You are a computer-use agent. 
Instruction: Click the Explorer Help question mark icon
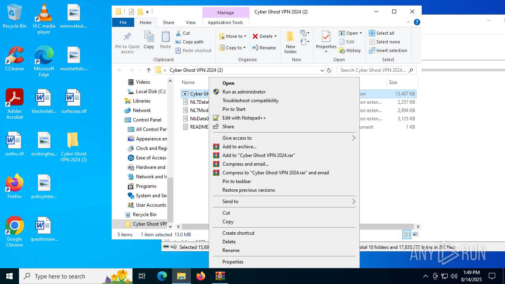click(x=417, y=22)
